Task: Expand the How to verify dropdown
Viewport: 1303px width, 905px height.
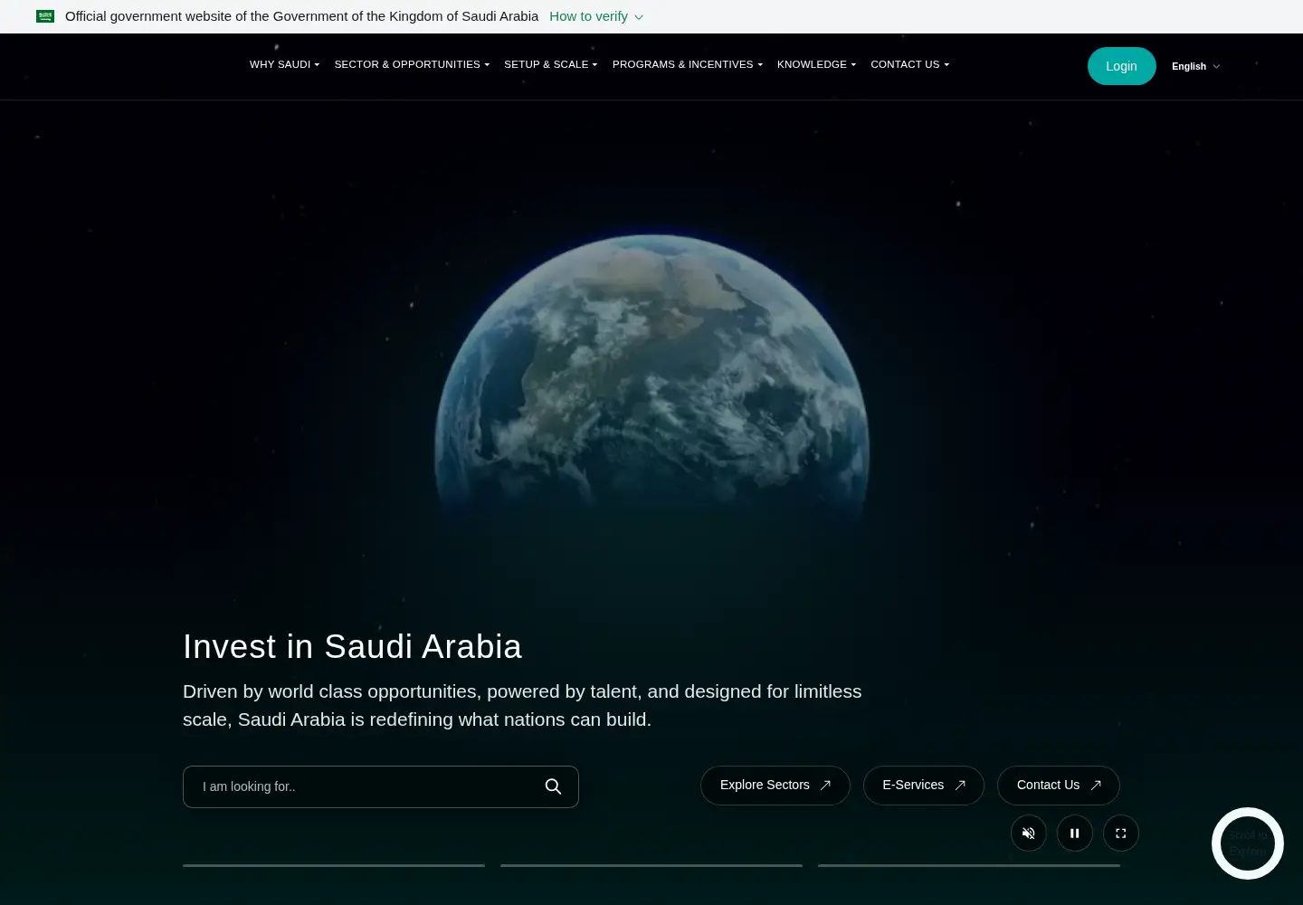Action: (x=596, y=16)
